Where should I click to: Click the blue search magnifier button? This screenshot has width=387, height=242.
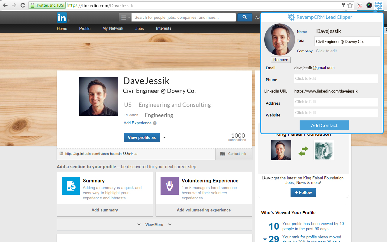click(245, 18)
